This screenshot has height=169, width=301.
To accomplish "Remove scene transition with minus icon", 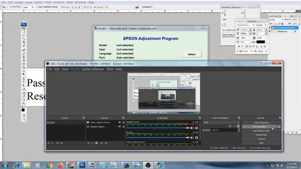I will coord(234,126).
